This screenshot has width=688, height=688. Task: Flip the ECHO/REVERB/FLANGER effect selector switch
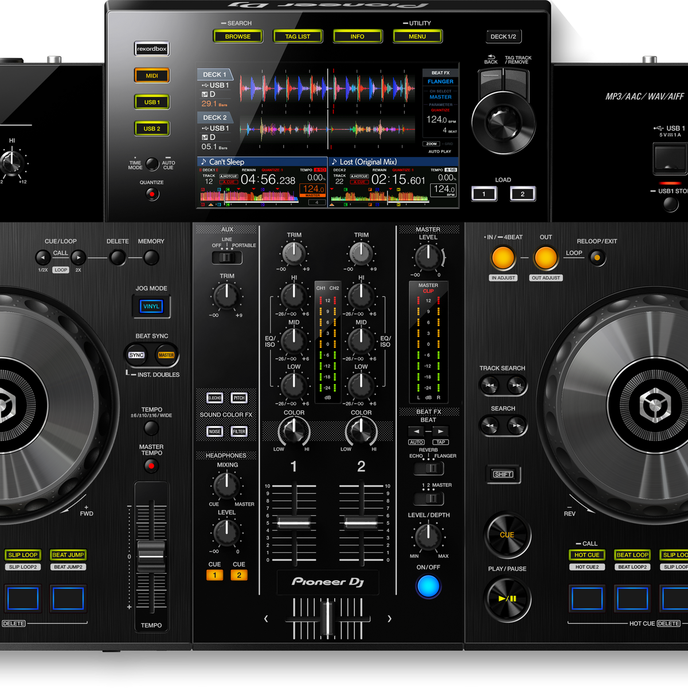pyautogui.click(x=428, y=468)
